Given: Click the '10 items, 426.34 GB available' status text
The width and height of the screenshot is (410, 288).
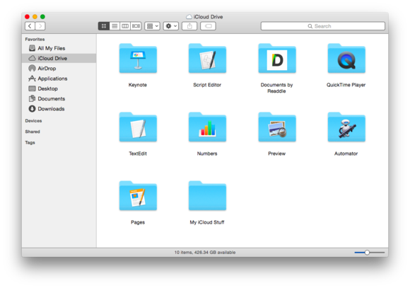Looking at the screenshot, I should 205,253.
